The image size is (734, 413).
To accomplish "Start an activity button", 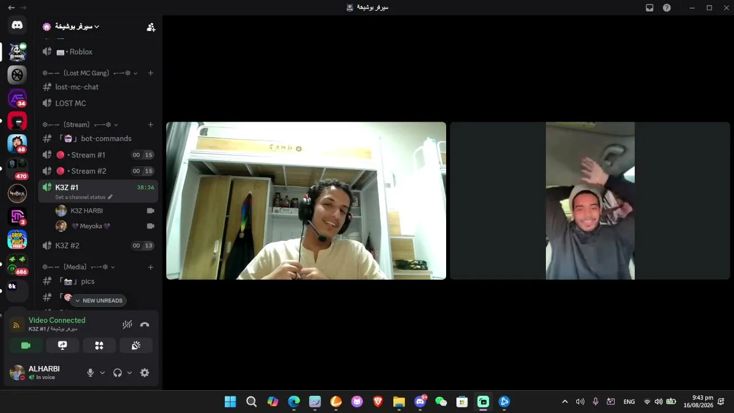I will pos(99,345).
